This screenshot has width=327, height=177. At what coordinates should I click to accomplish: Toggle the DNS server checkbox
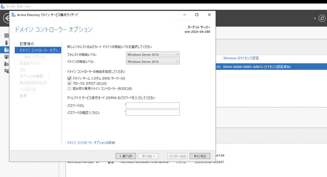pyautogui.click(x=69, y=78)
